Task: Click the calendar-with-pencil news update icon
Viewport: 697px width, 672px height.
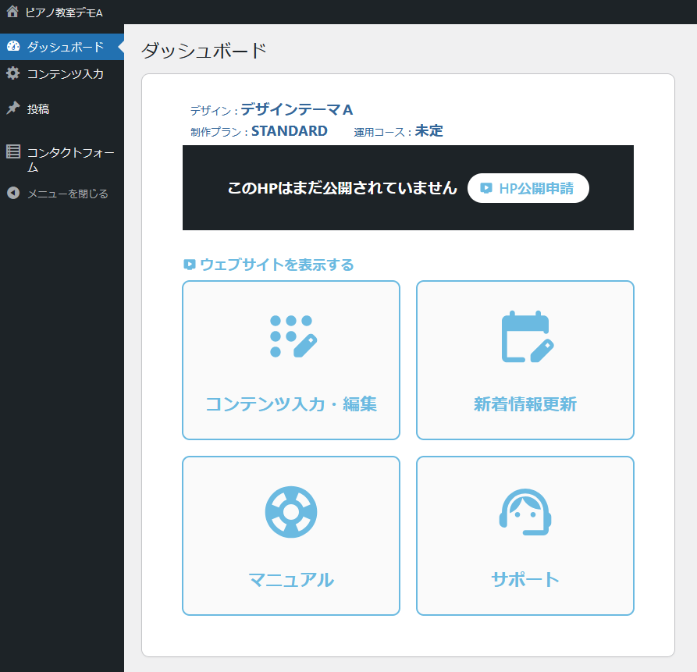Action: (x=527, y=336)
